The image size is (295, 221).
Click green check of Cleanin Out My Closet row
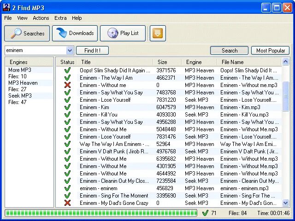(x=67, y=181)
